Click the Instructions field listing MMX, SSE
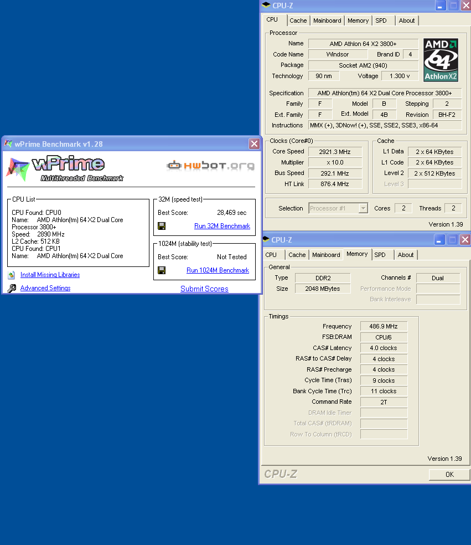 (385, 125)
